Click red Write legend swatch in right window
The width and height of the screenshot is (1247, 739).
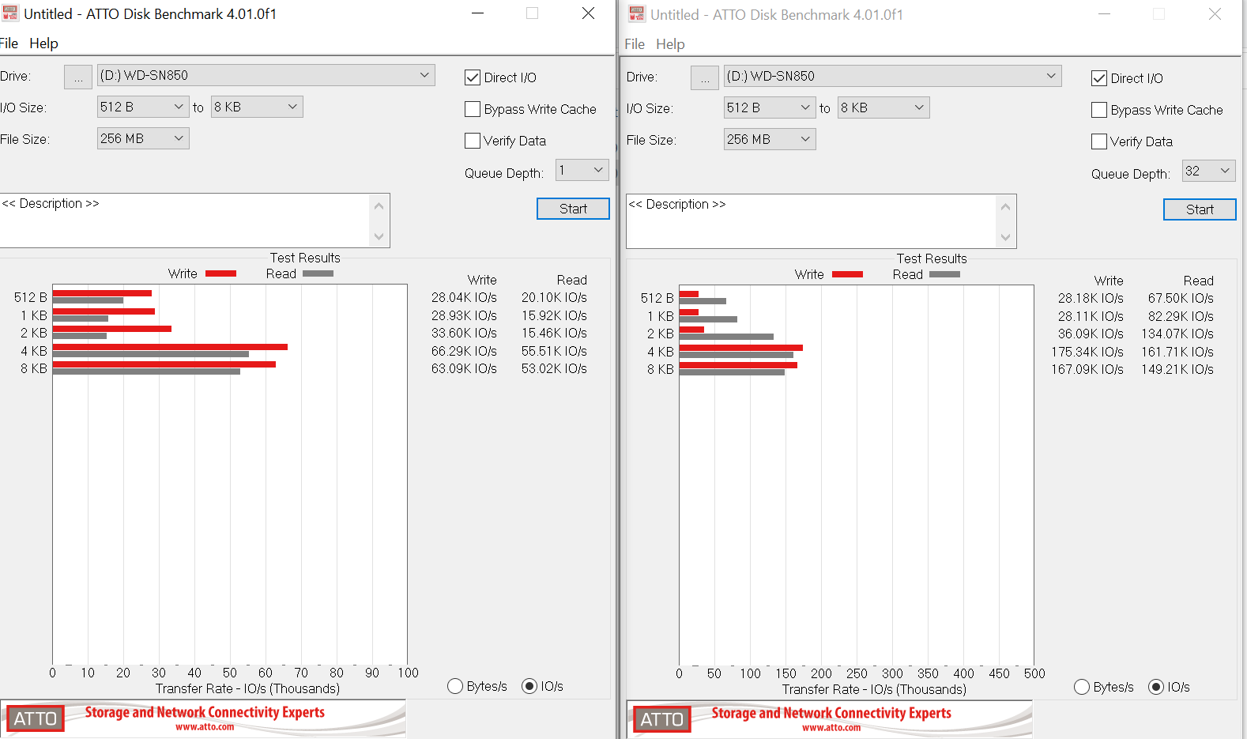(847, 274)
